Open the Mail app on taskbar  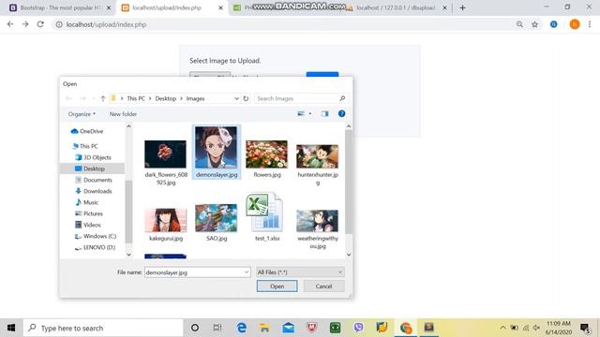click(x=288, y=328)
